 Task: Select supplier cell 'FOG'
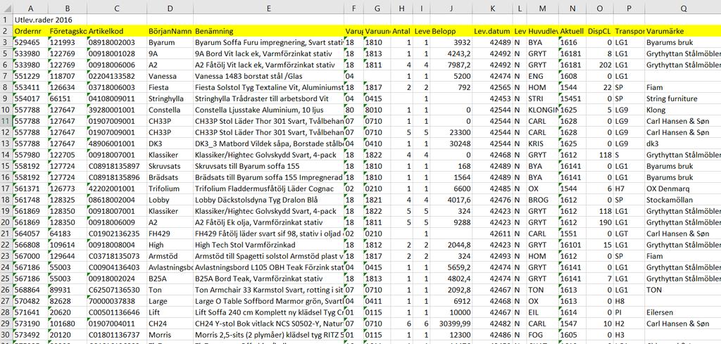click(543, 336)
